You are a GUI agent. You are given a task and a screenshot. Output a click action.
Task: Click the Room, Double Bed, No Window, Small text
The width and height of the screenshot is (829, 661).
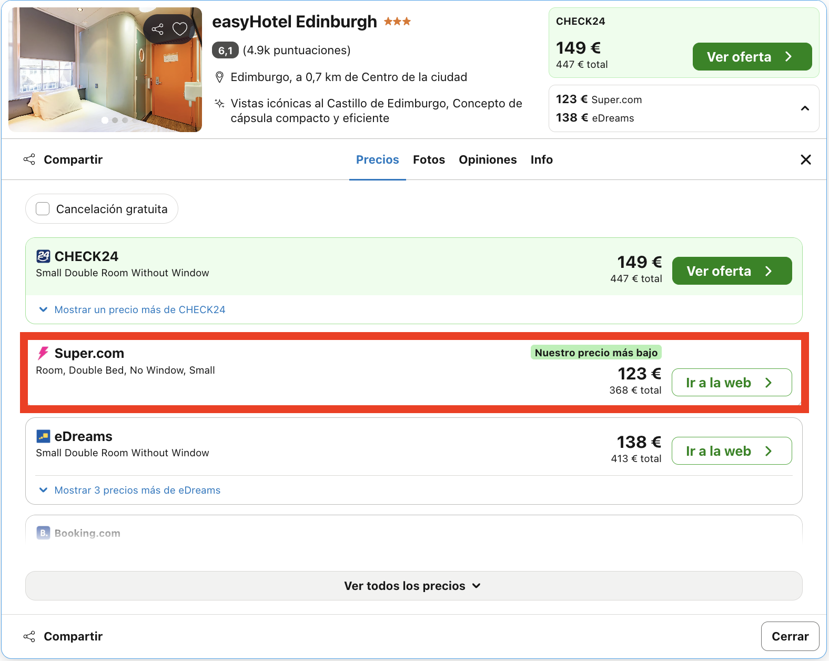pos(125,370)
